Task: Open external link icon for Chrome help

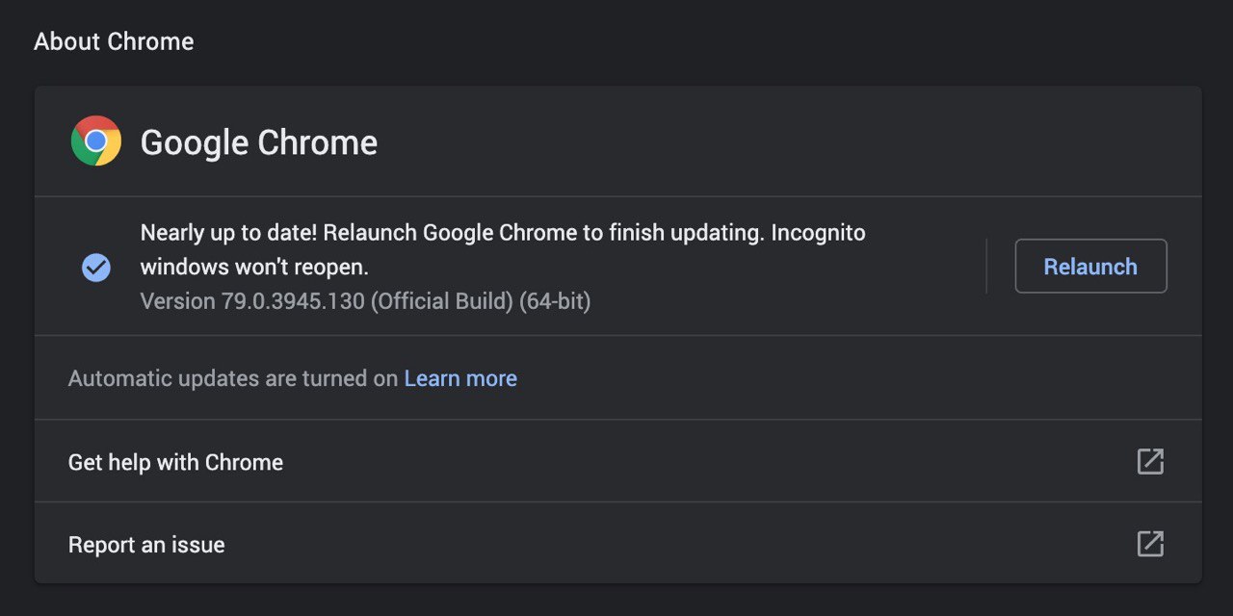Action: pos(1150,461)
